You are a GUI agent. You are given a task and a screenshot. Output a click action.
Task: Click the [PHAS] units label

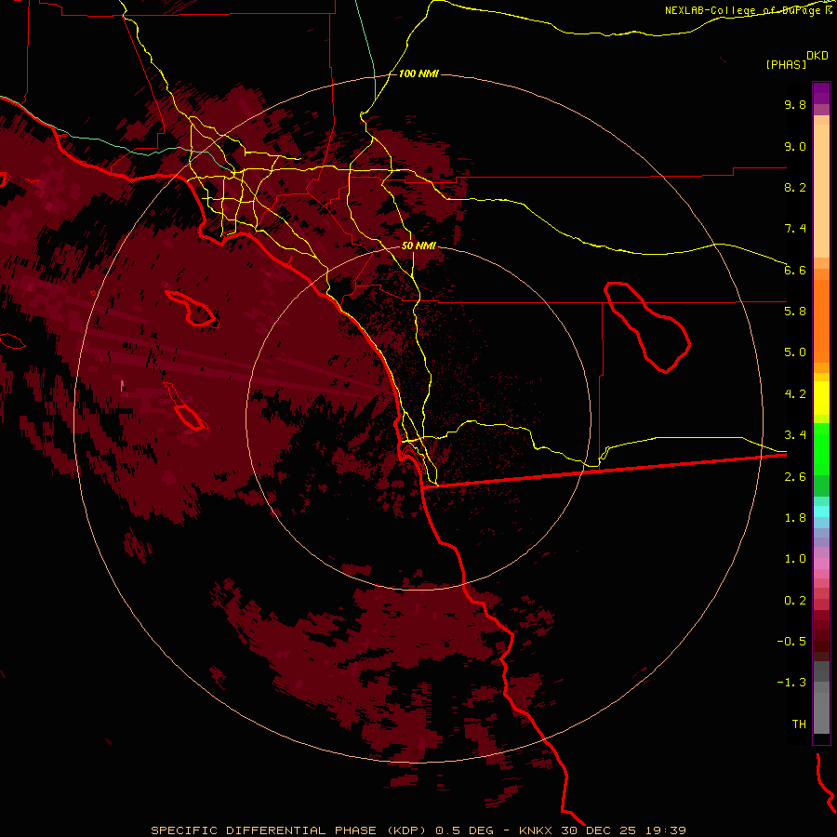(x=786, y=65)
